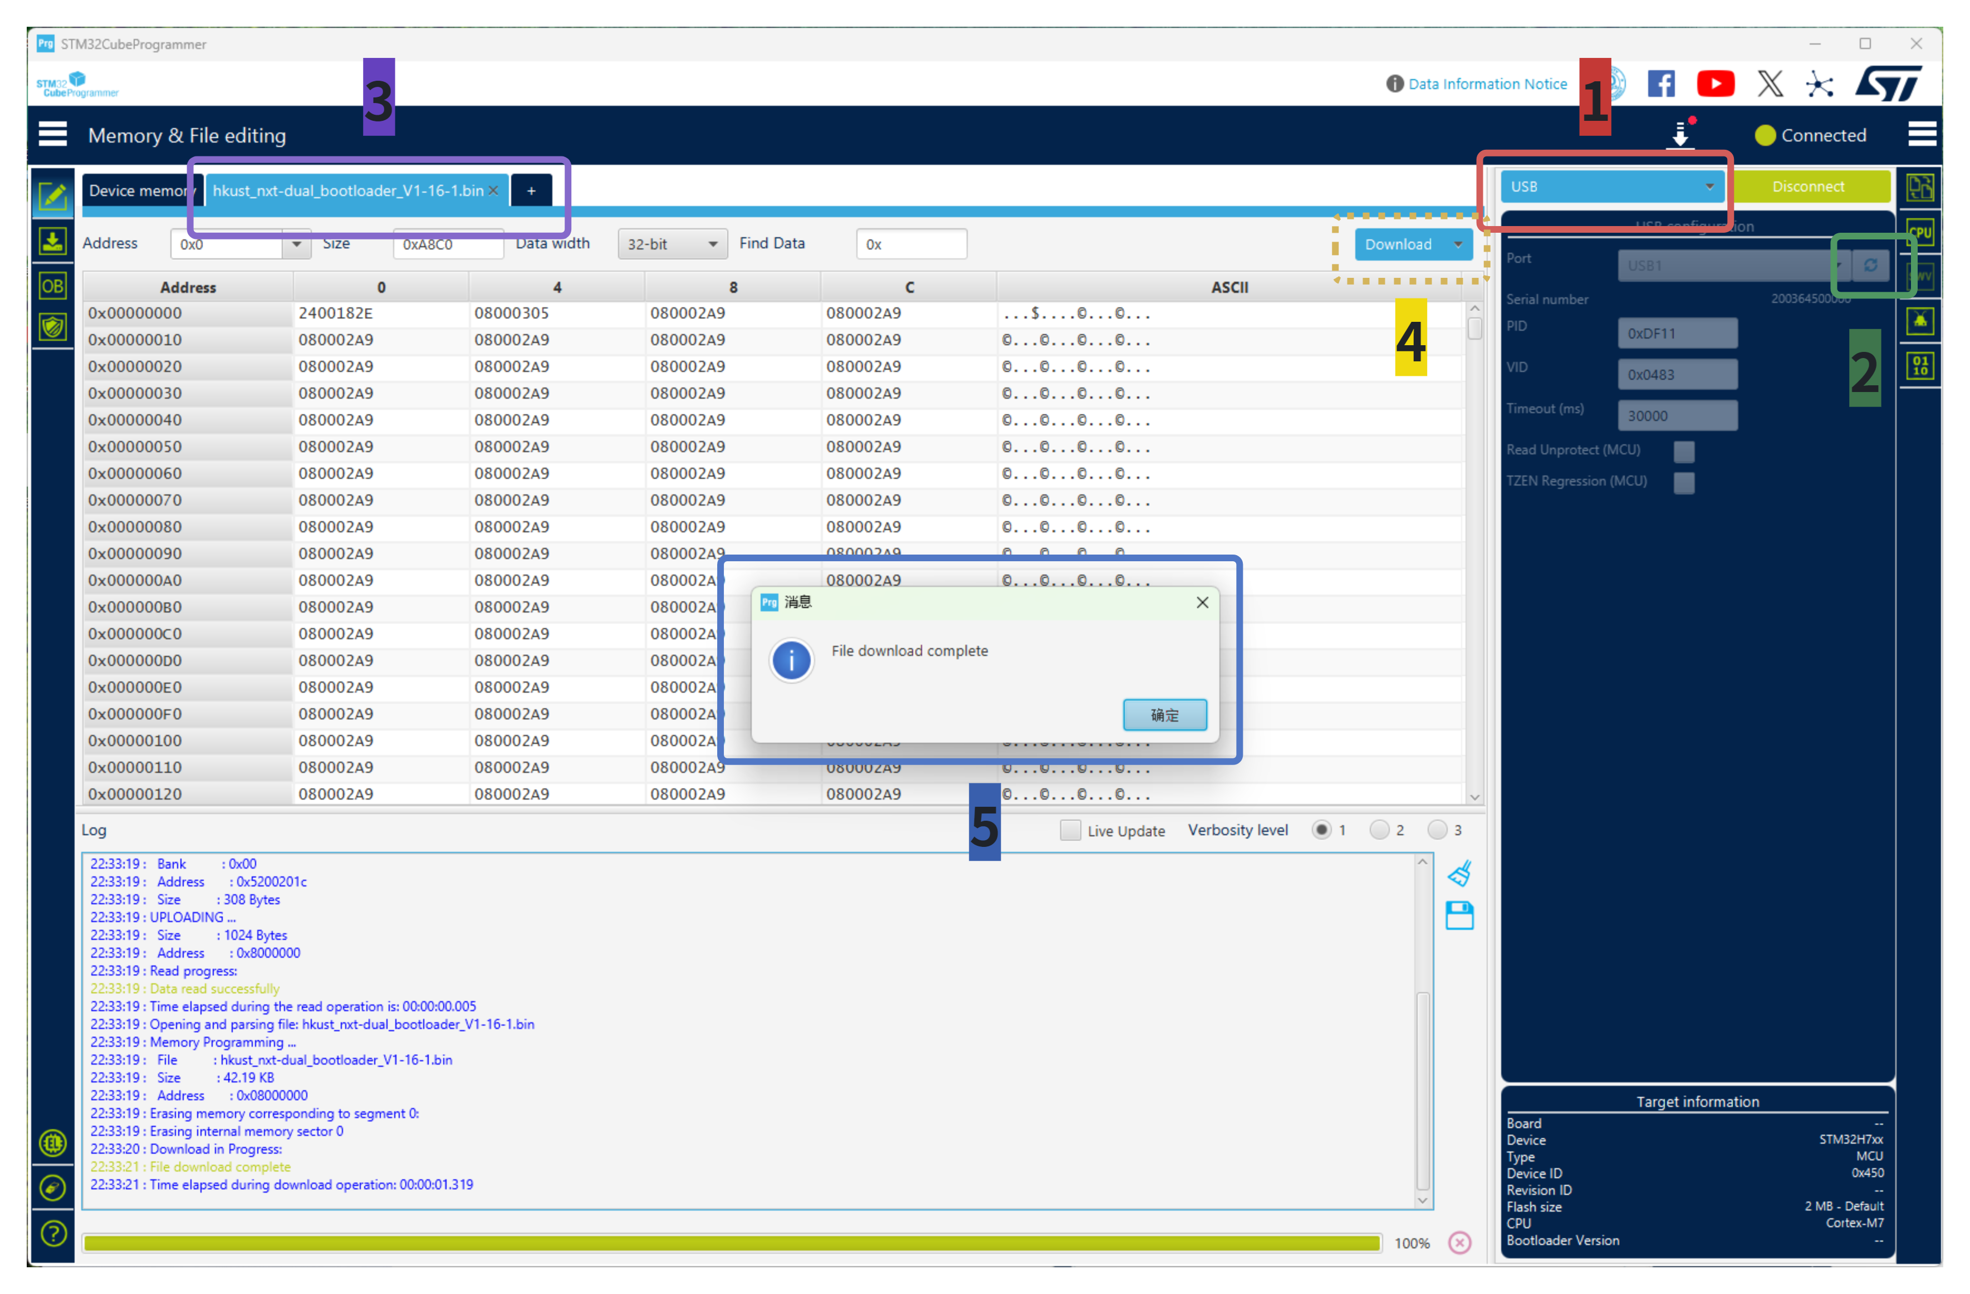Screen dimensions: 1970x1294
Task: Open the left hamburger menu
Action: pos(53,134)
